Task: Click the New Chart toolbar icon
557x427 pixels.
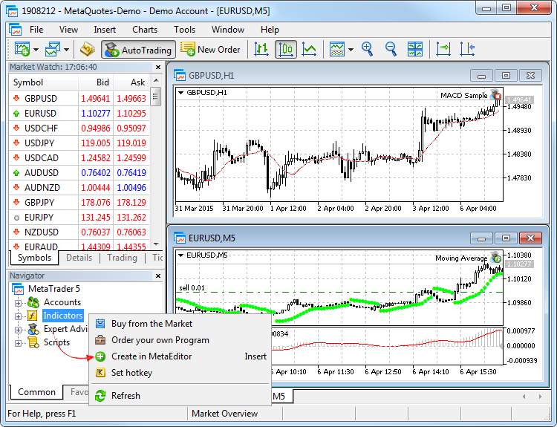Action: click(22, 49)
